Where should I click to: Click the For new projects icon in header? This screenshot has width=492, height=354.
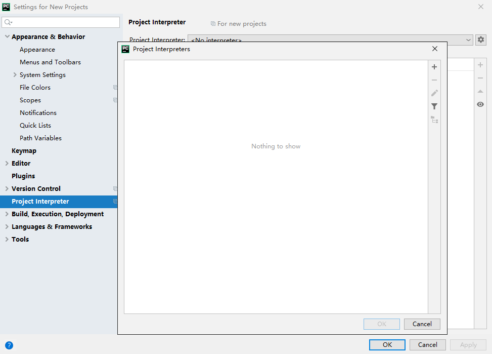(x=213, y=24)
